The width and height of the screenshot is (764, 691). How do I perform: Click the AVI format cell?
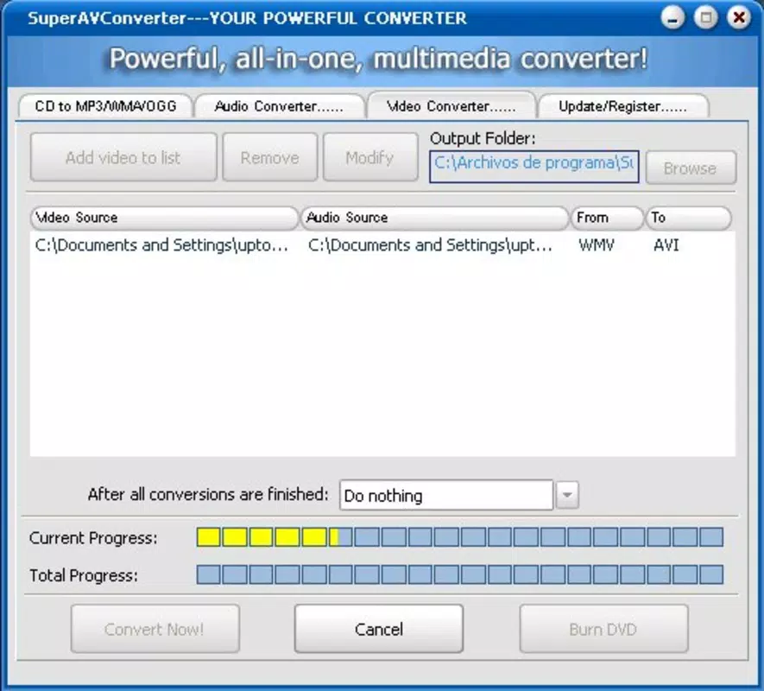click(666, 245)
